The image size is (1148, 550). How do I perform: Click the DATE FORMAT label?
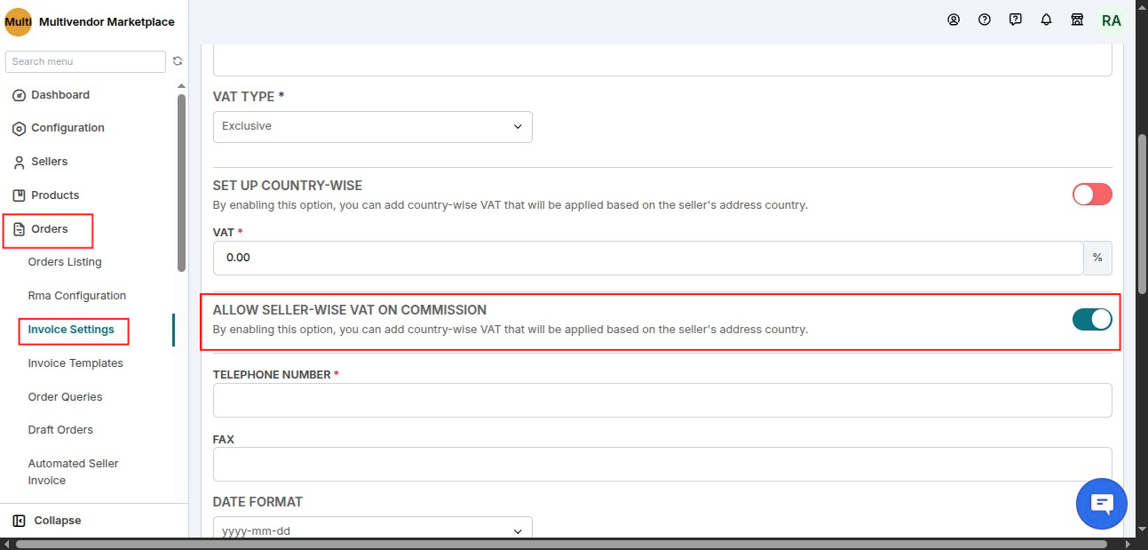click(257, 502)
